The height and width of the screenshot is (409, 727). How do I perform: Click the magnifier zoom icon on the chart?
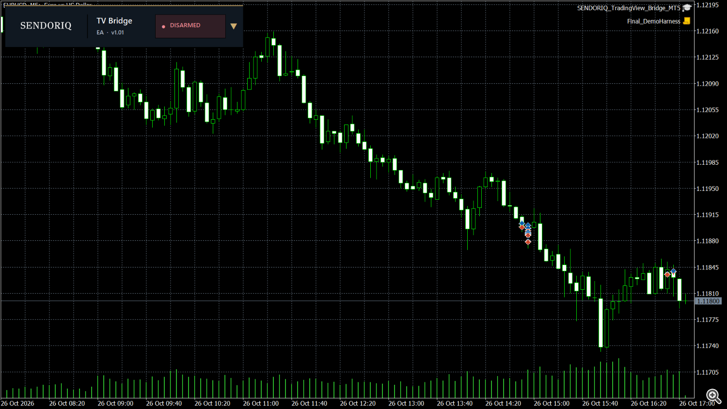coord(714,396)
